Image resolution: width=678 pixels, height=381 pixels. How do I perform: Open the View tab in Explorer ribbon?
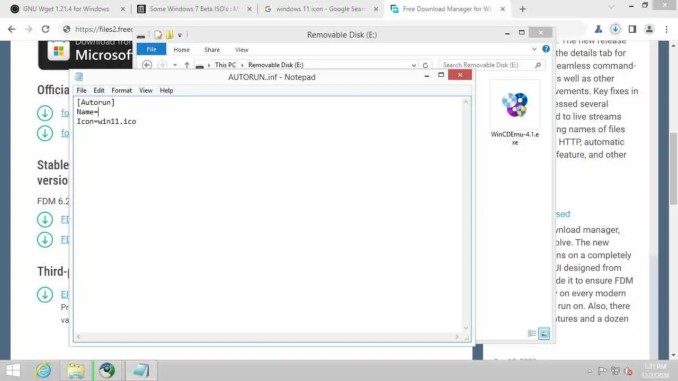tap(242, 50)
